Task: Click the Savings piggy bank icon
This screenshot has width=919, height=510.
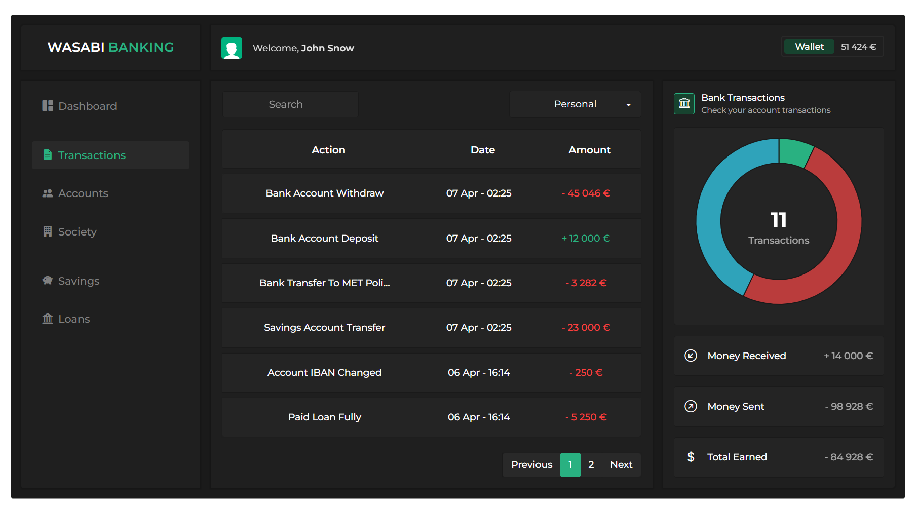Action: coord(47,281)
